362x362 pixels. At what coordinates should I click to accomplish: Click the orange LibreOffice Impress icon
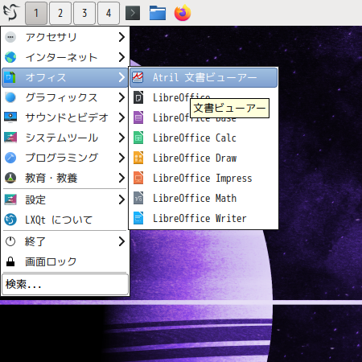[138, 178]
